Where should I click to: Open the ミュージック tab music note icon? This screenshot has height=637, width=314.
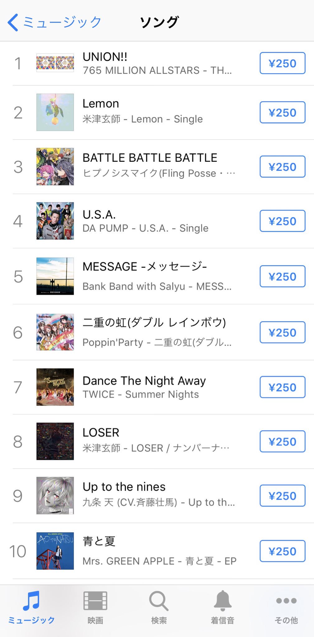tap(31, 600)
